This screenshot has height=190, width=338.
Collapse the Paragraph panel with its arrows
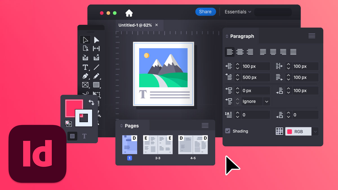pos(227,36)
